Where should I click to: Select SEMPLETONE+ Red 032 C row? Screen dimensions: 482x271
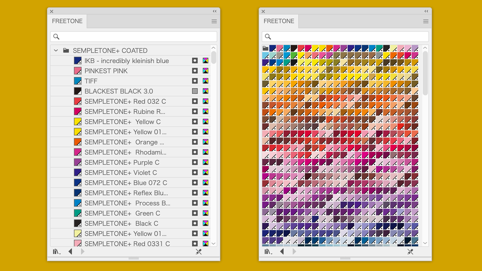pos(130,101)
